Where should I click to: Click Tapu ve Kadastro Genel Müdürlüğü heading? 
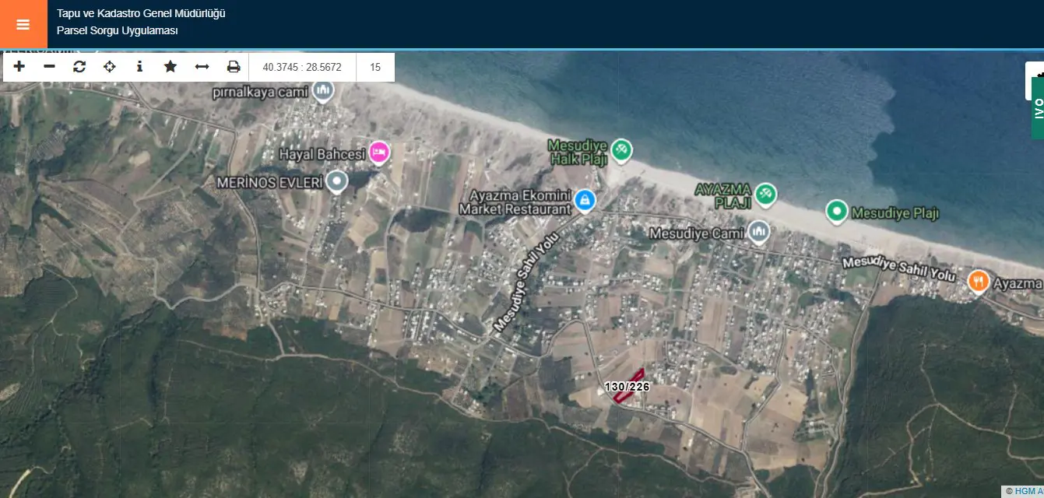[141, 13]
